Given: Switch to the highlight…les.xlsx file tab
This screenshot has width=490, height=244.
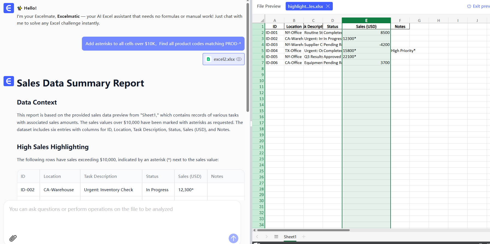Looking at the screenshot, I should click(x=305, y=6).
